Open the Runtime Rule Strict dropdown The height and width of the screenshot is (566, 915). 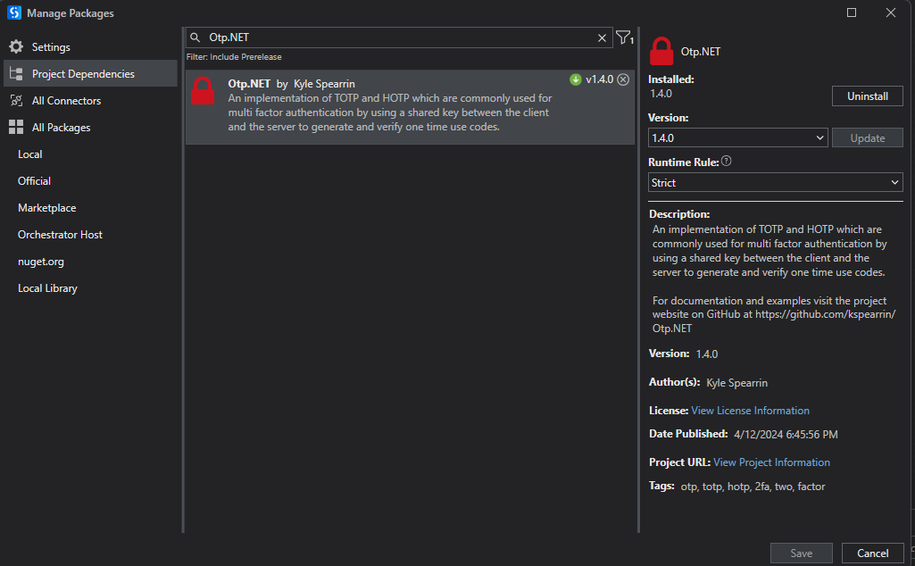click(x=776, y=182)
